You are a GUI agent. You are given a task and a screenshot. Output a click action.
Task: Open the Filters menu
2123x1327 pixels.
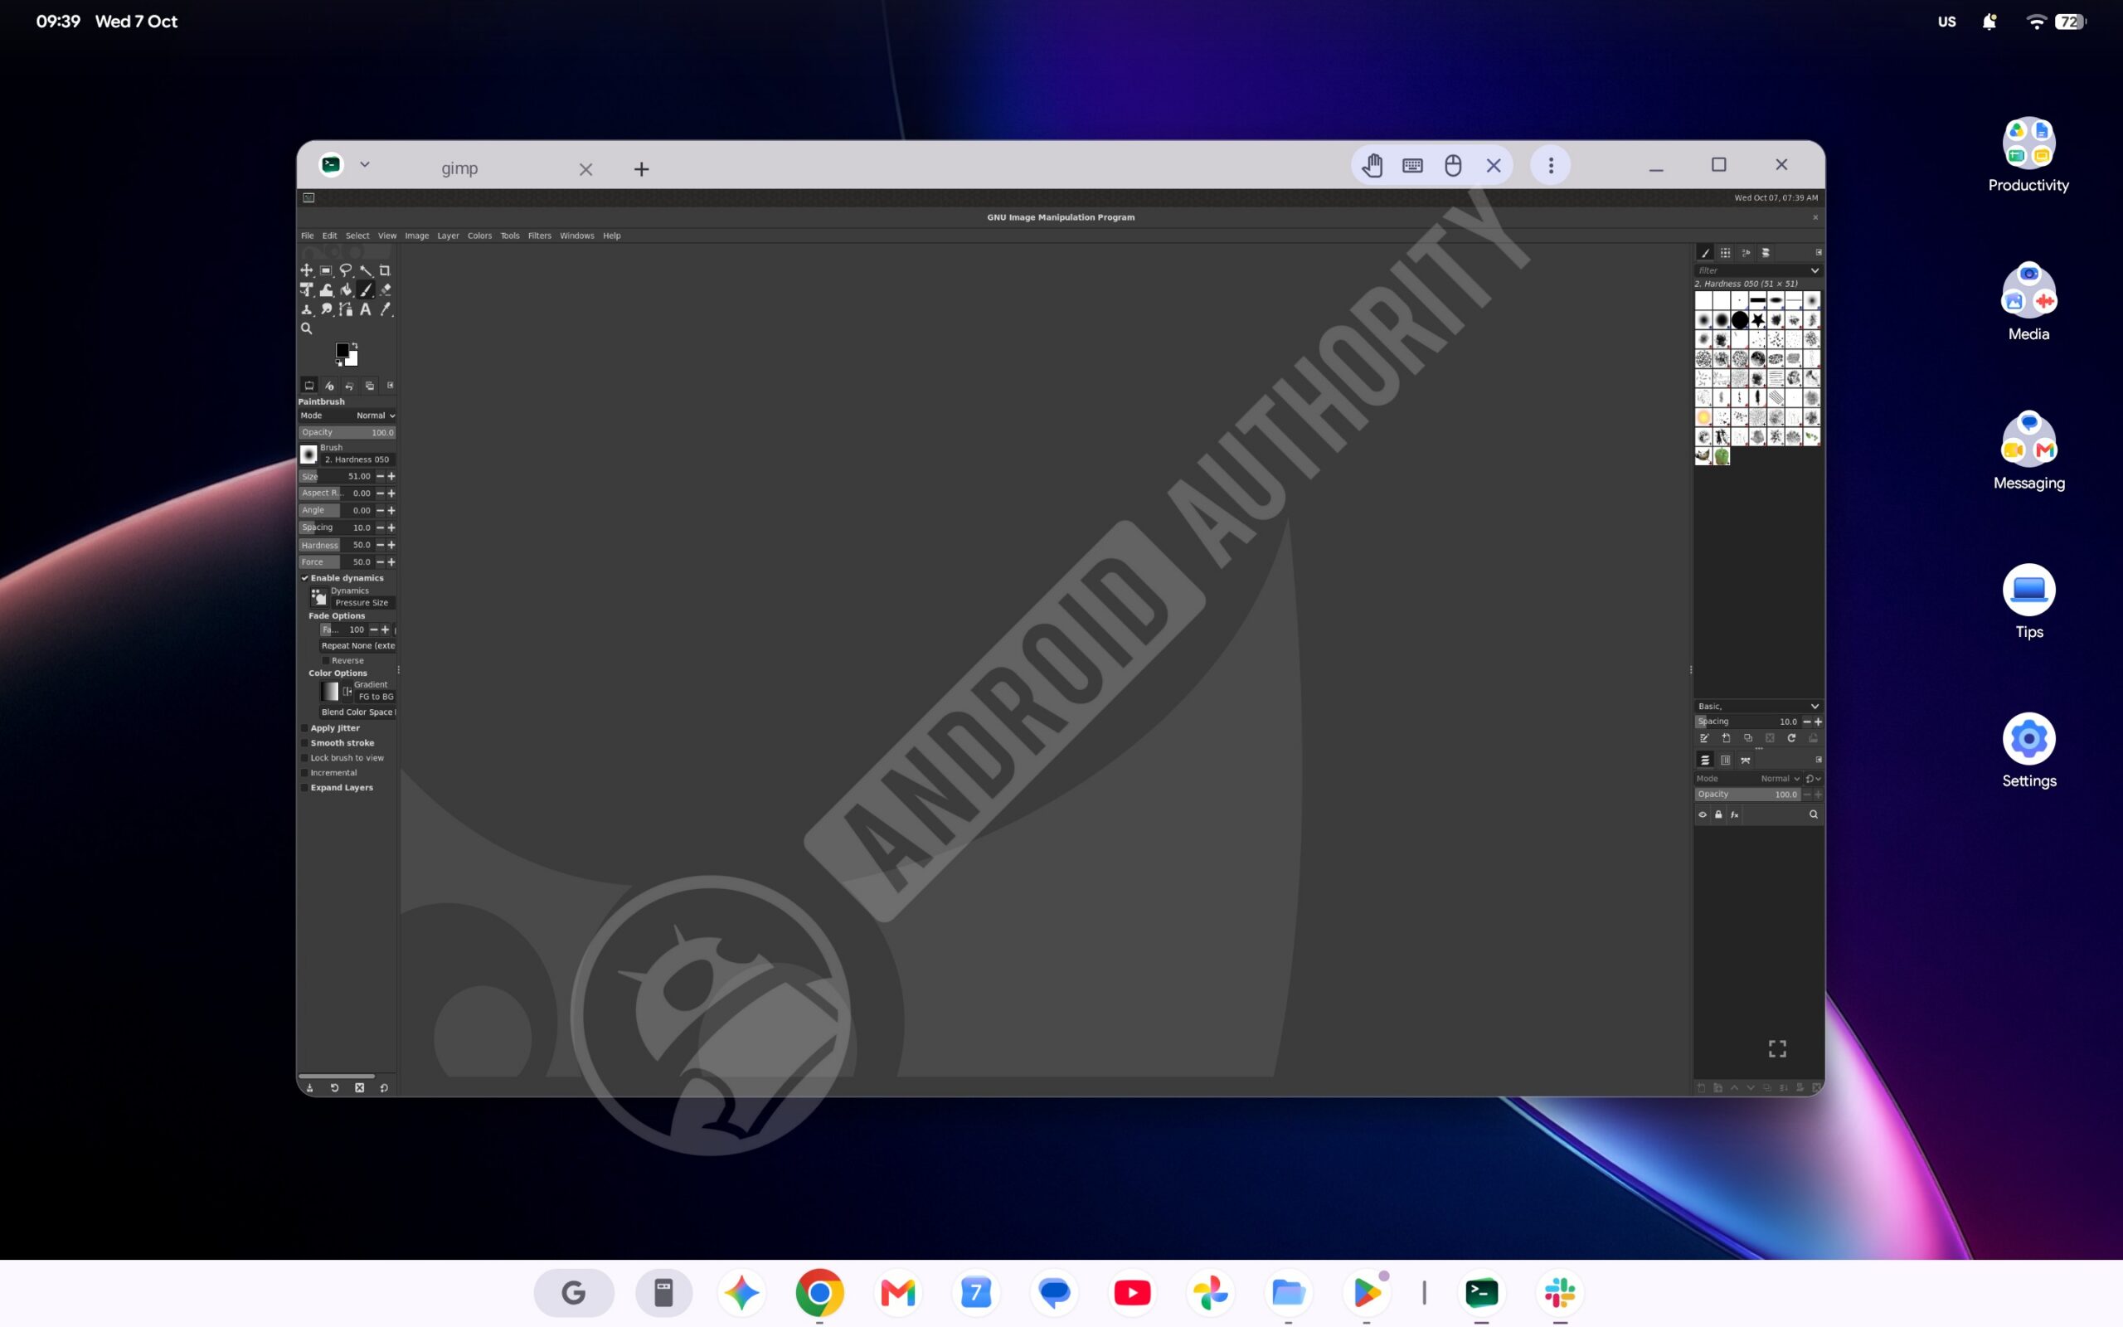[540, 236]
